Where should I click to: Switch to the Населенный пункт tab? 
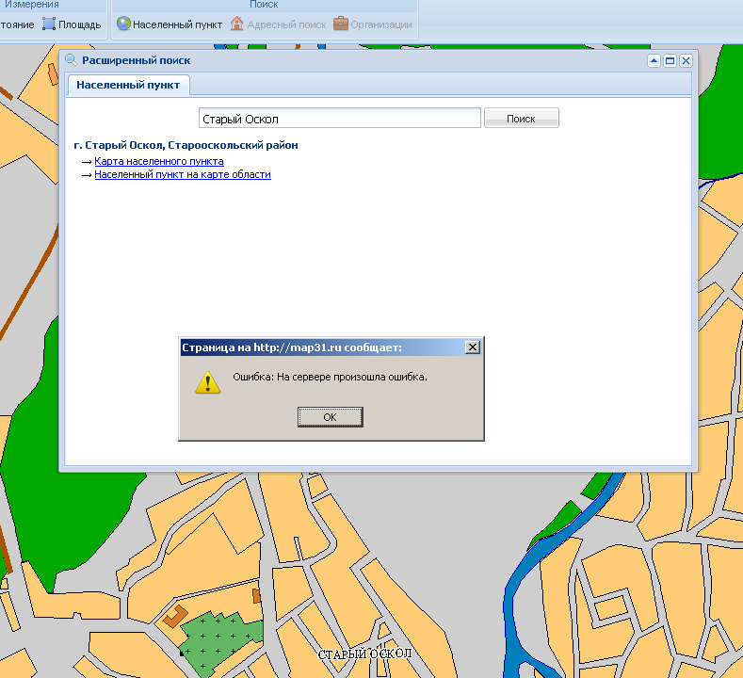click(x=129, y=85)
